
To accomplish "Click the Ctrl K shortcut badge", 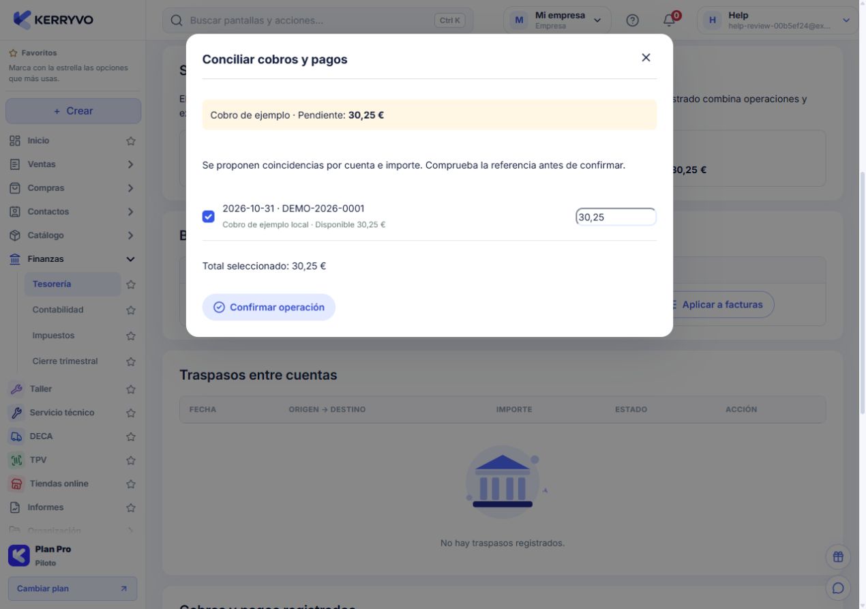I will coord(450,20).
